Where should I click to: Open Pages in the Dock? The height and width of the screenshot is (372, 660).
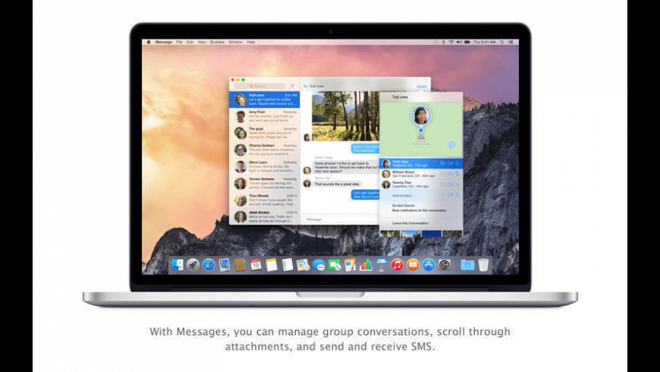click(x=350, y=264)
